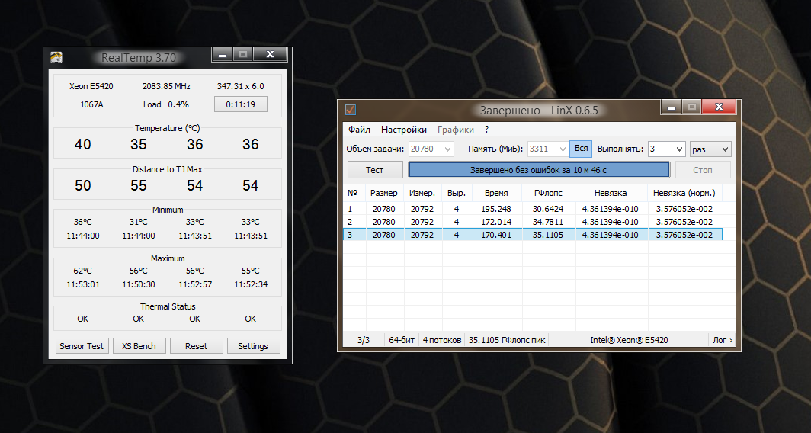The image size is (811, 433).
Task: Click the Тест button in LinX
Action: click(375, 170)
